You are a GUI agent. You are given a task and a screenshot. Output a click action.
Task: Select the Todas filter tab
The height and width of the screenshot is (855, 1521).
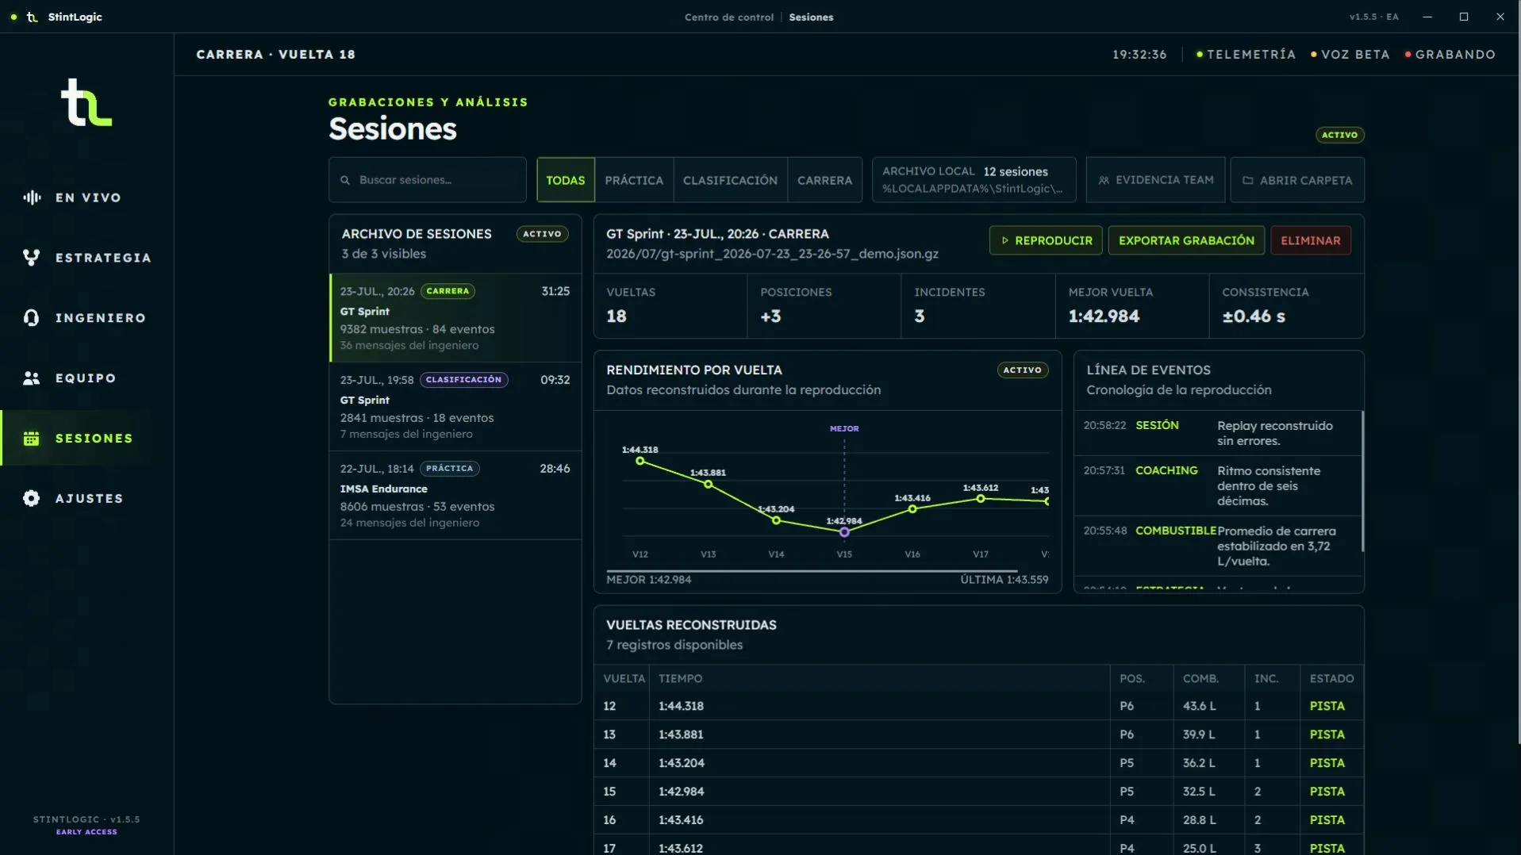coord(565,180)
